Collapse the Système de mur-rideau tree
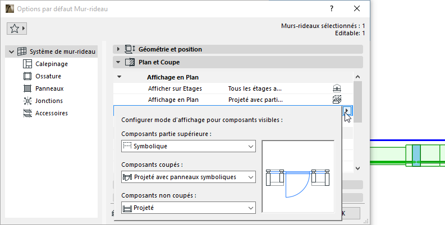445x225 pixels. (11, 51)
